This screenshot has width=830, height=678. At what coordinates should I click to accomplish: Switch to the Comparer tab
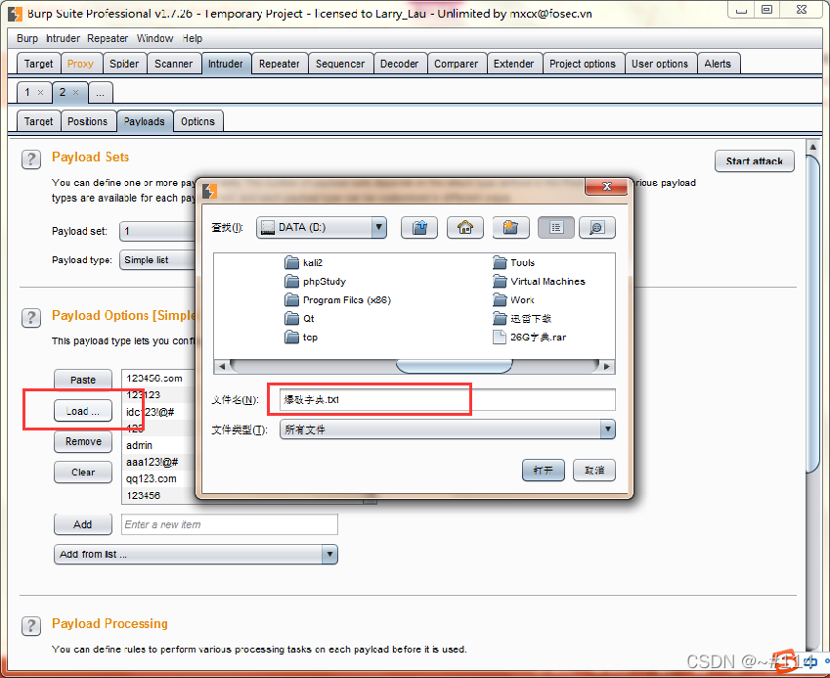point(456,65)
